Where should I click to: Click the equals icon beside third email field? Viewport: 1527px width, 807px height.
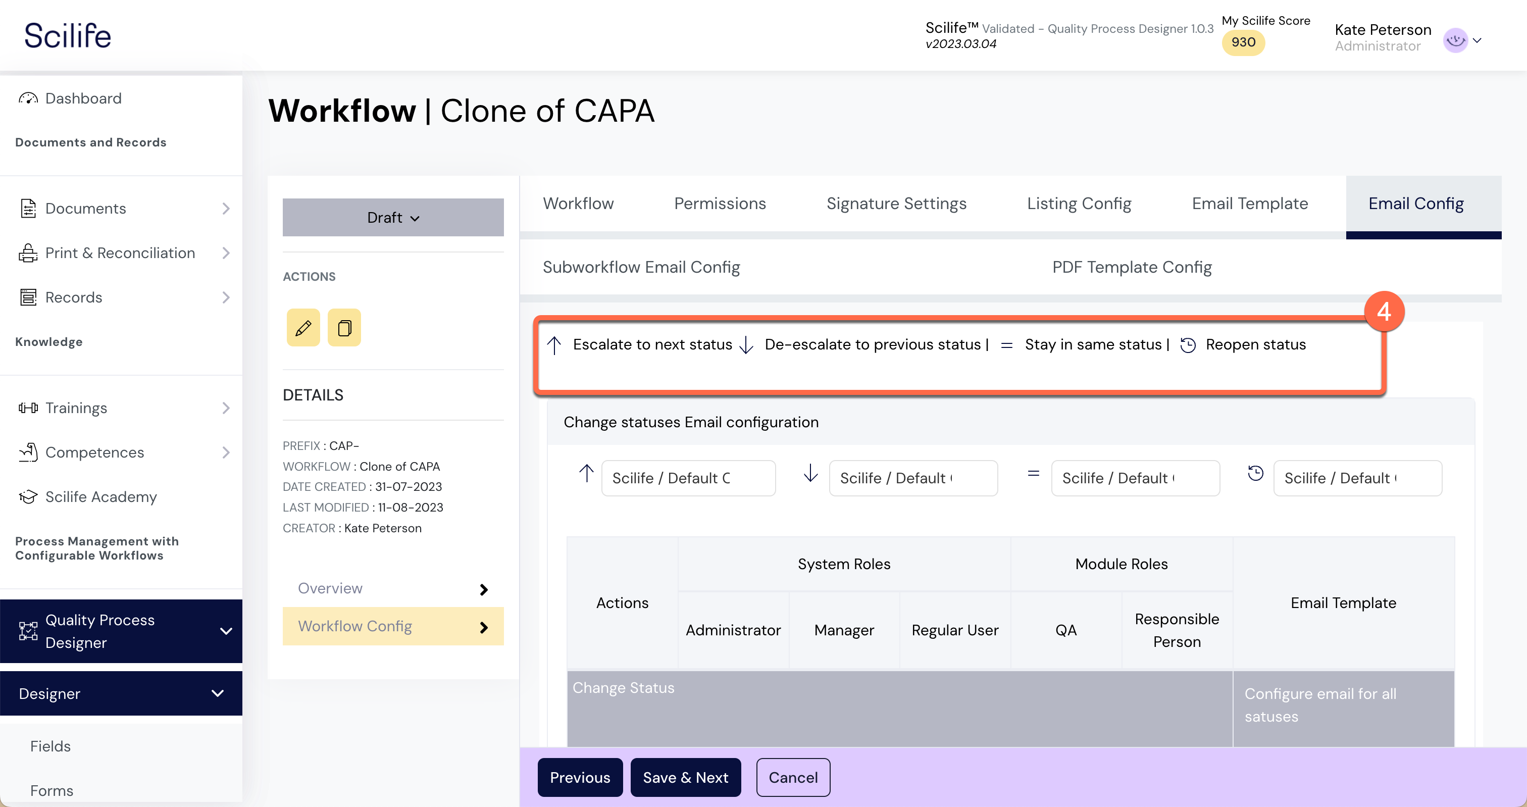coord(1033,473)
